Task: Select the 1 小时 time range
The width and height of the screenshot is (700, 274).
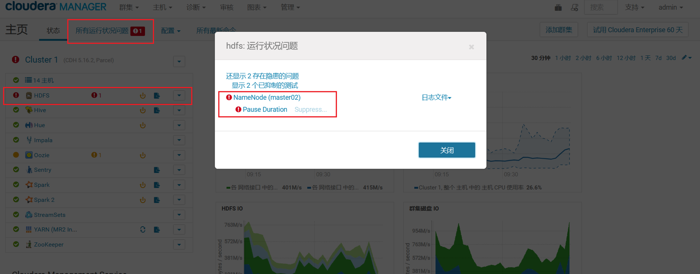Action: (x=563, y=58)
